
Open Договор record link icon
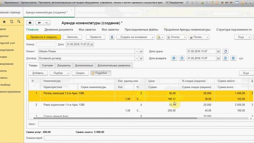[x=141, y=58]
